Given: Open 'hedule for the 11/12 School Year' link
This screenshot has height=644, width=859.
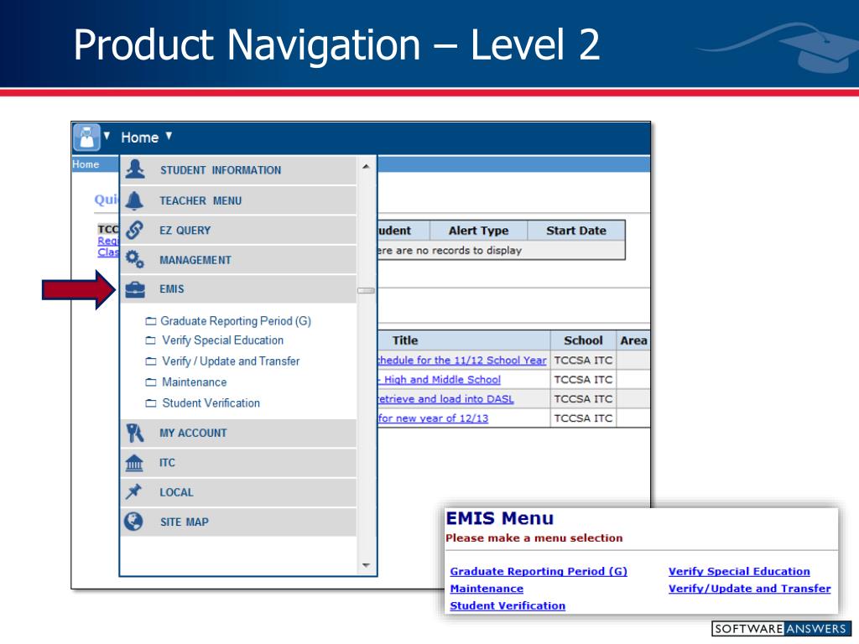Looking at the screenshot, I should [462, 360].
